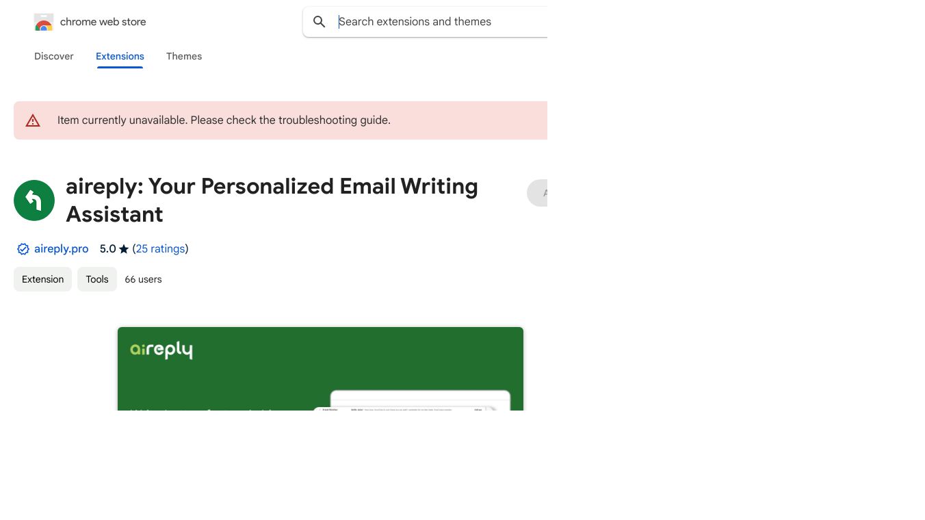The image size is (925, 520).
Task: Click the green aireply arrow extension icon
Action: point(34,200)
